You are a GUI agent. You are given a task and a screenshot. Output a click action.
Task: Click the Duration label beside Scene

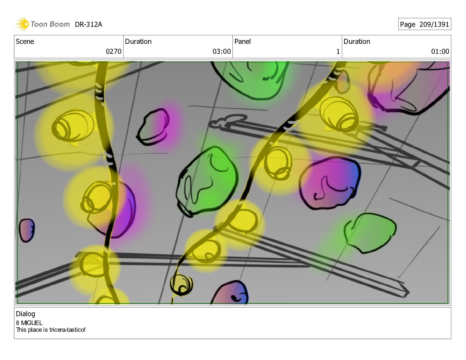(138, 41)
